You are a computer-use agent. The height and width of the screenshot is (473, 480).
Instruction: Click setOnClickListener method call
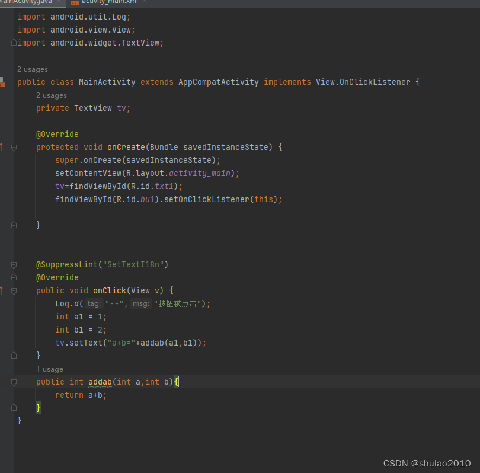[x=207, y=200]
